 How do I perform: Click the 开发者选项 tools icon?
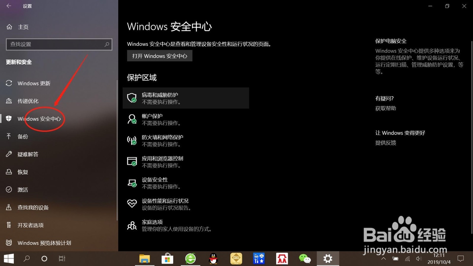(x=9, y=225)
